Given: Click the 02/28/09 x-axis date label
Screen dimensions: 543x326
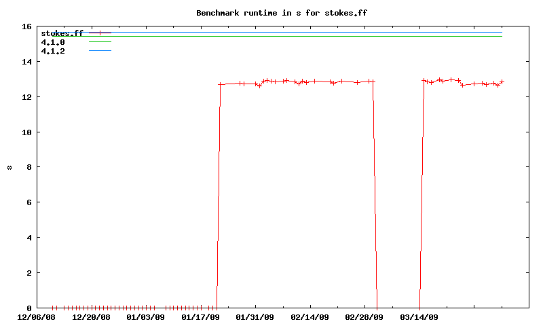Looking at the screenshot, I should pyautogui.click(x=364, y=317).
